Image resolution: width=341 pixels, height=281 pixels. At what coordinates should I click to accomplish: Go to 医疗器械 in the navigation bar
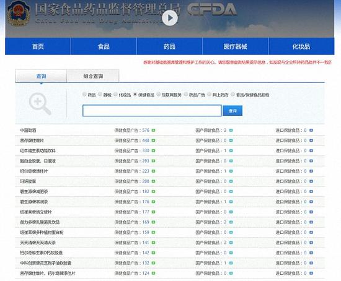[x=236, y=46]
